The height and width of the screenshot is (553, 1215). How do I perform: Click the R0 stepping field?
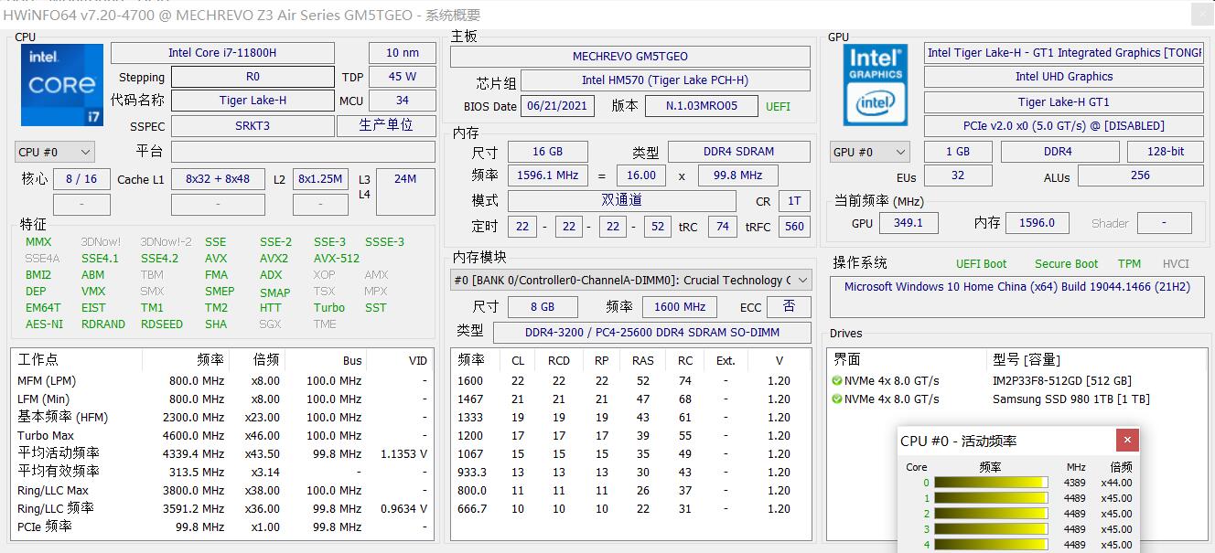(x=253, y=77)
